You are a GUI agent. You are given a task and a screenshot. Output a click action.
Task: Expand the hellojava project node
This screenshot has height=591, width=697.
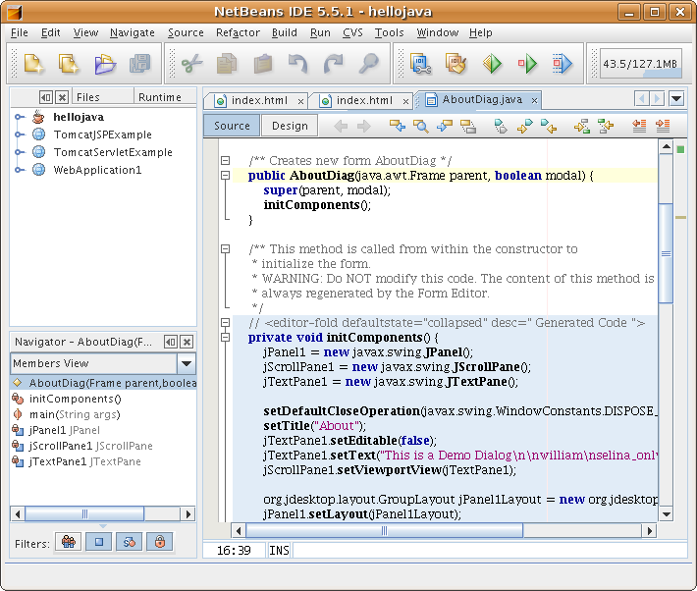19,117
